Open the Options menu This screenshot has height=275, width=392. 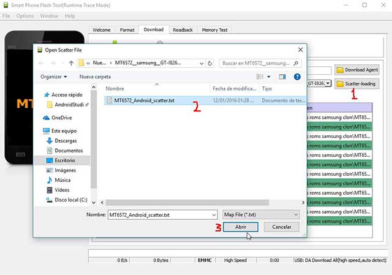click(x=25, y=16)
